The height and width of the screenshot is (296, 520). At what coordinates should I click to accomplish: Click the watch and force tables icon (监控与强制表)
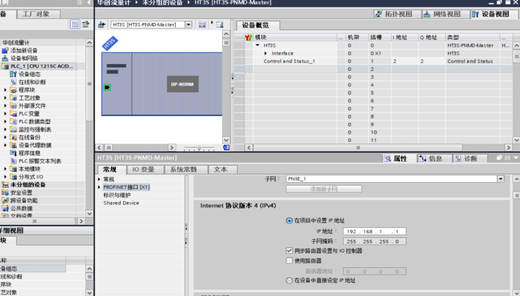[13, 129]
